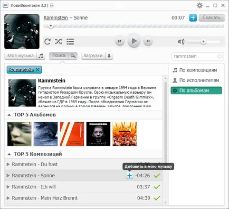Click the now-playing album cover
This screenshot has width=229, height=209.
coord(22,32)
